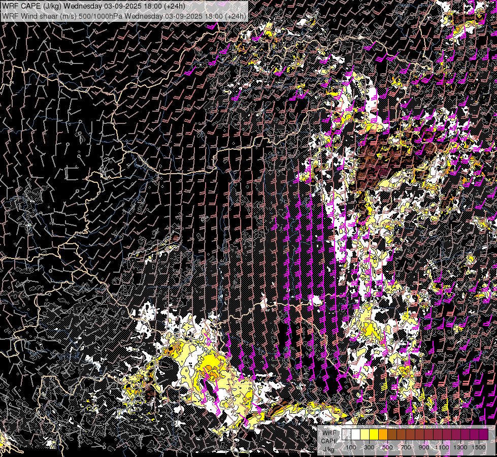
Task: Pick the pale yellow legend swatch for 200–300 J/kg
Action: coord(365,434)
